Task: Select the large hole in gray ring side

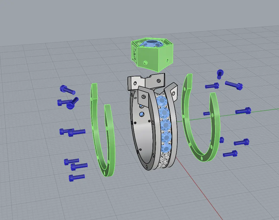Action: pyautogui.click(x=141, y=115)
